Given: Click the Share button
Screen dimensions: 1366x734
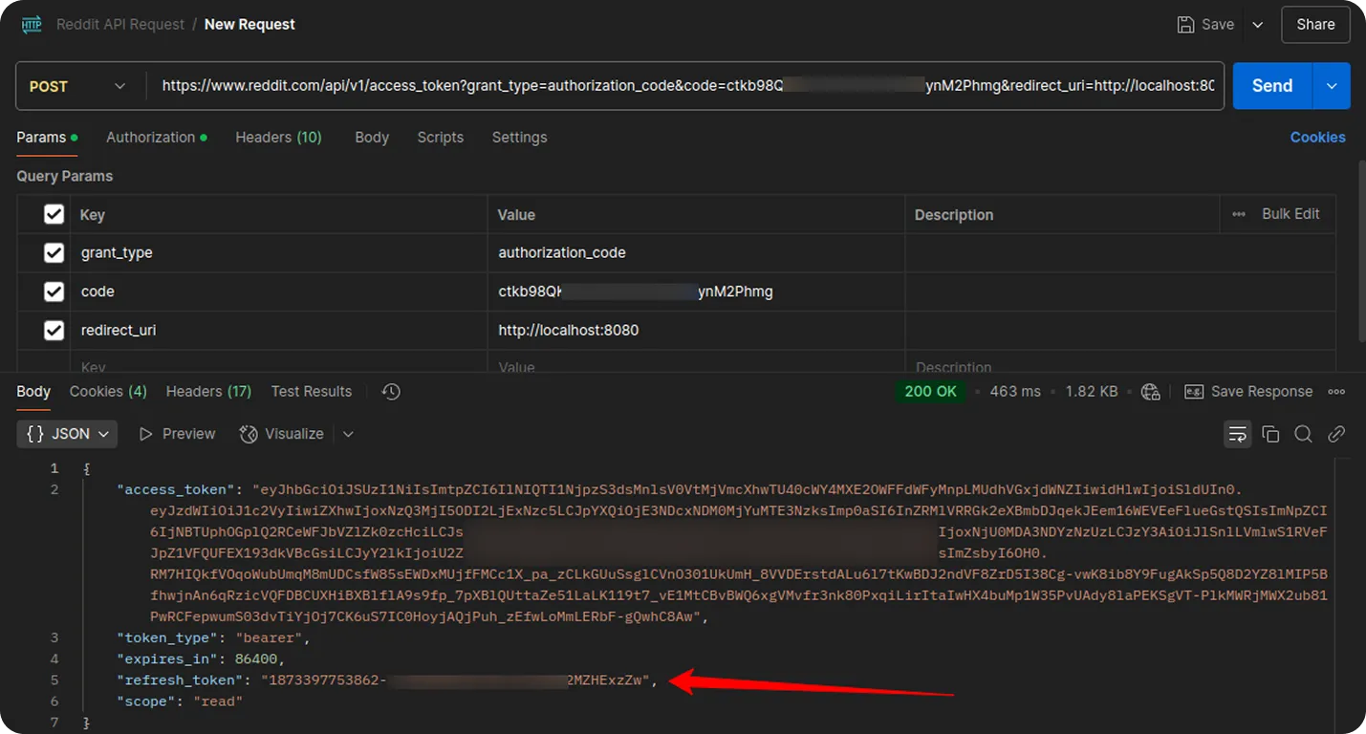Looking at the screenshot, I should coord(1315,25).
